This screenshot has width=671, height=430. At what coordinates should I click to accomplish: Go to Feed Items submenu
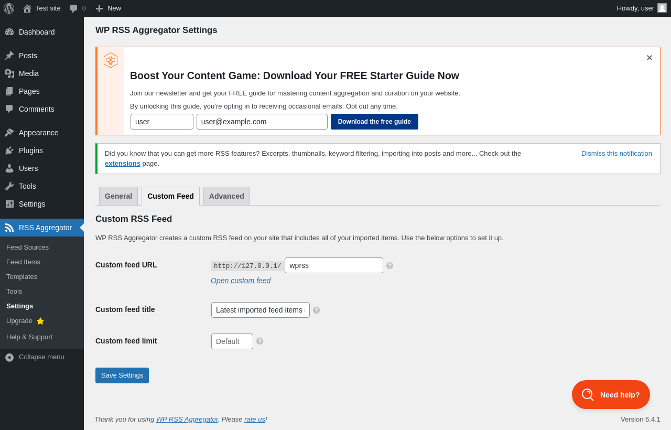(23, 262)
